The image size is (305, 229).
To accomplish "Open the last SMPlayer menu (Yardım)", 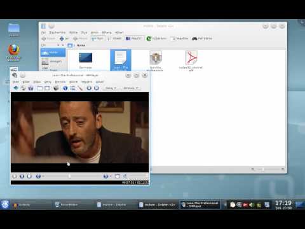I will pos(100,82).
